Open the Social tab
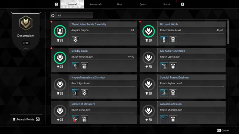The image size is (239, 134). [167, 4]
